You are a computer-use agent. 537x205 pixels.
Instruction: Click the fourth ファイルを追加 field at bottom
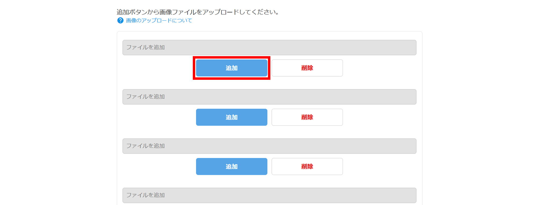(269, 195)
